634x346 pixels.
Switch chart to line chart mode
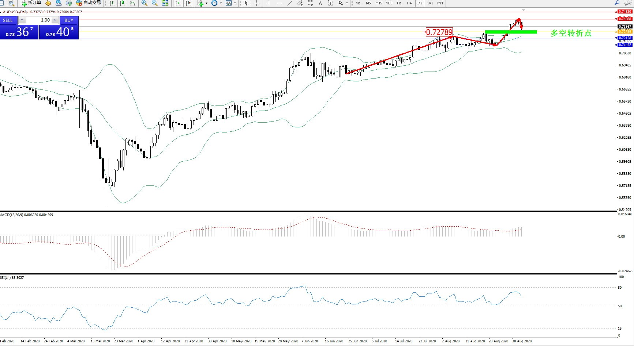(x=132, y=3)
